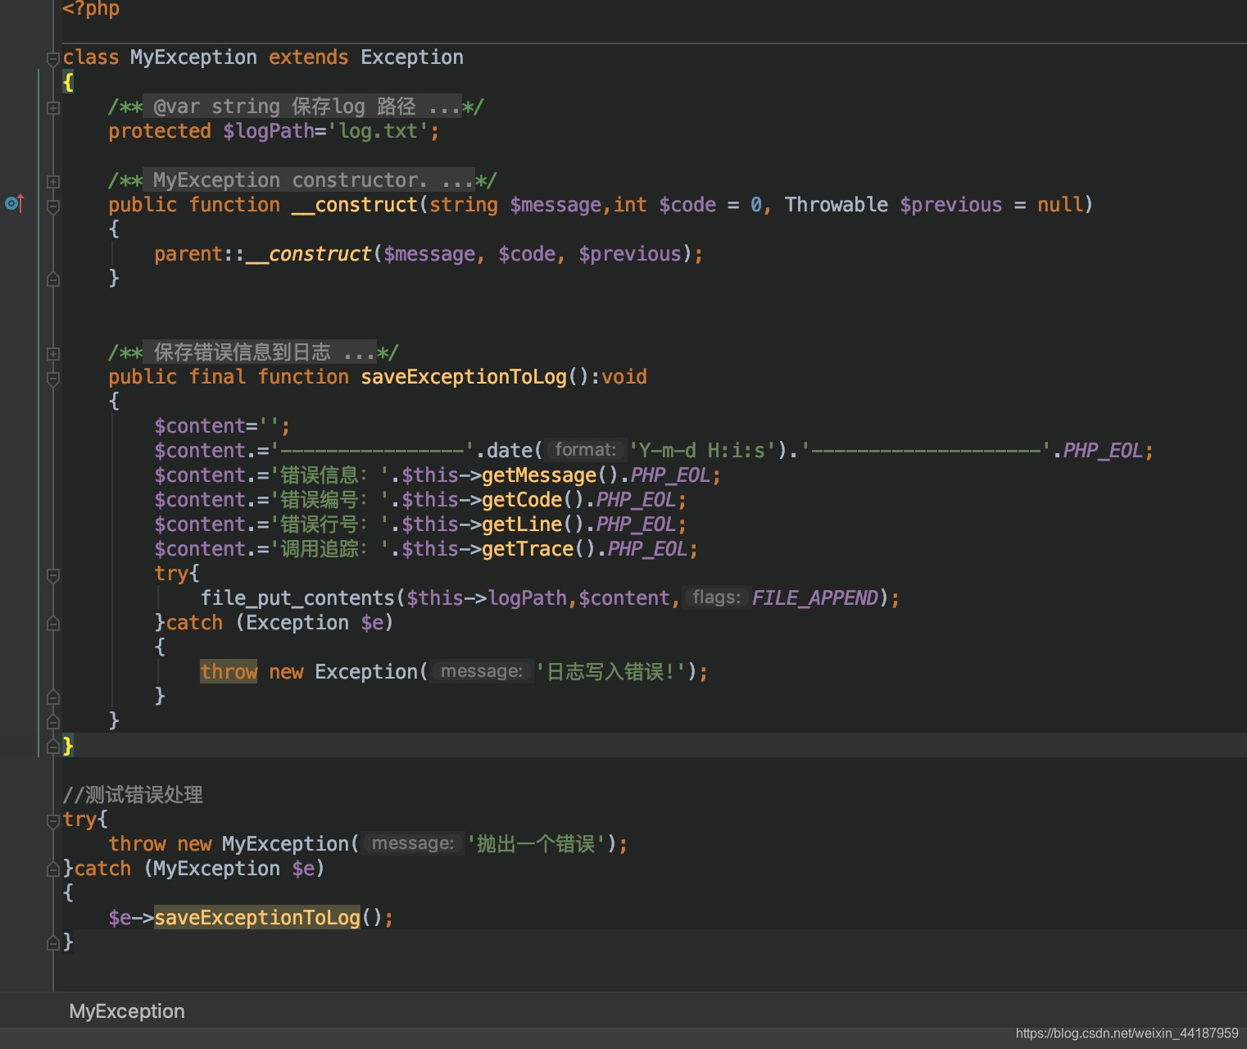Click the 'getTrace' method call
This screenshot has height=1049, width=1247.
pyautogui.click(x=527, y=549)
